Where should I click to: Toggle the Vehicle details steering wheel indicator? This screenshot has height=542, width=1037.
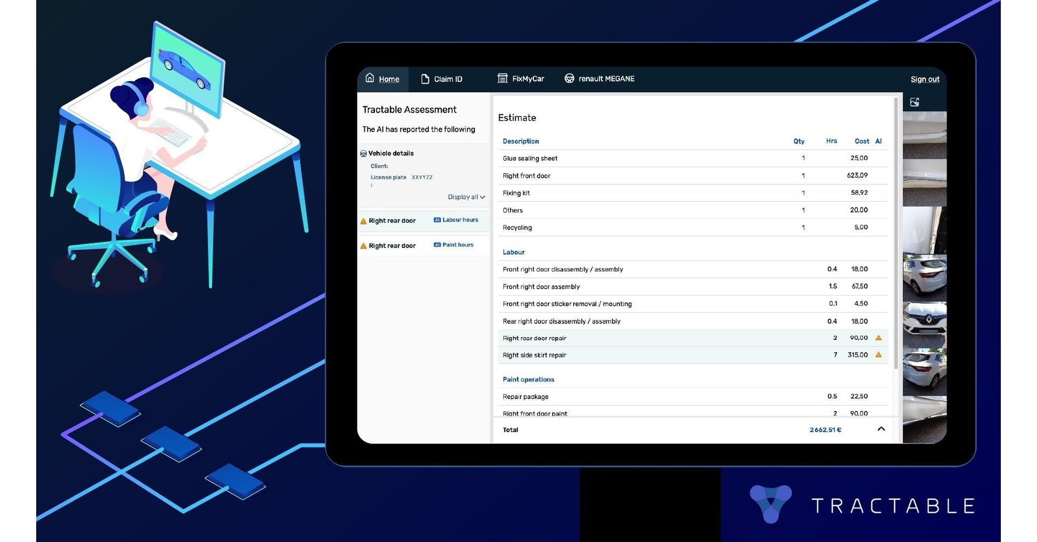click(363, 153)
